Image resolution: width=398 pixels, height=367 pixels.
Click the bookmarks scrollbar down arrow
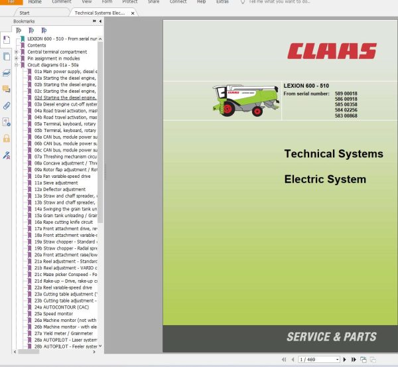click(x=100, y=346)
